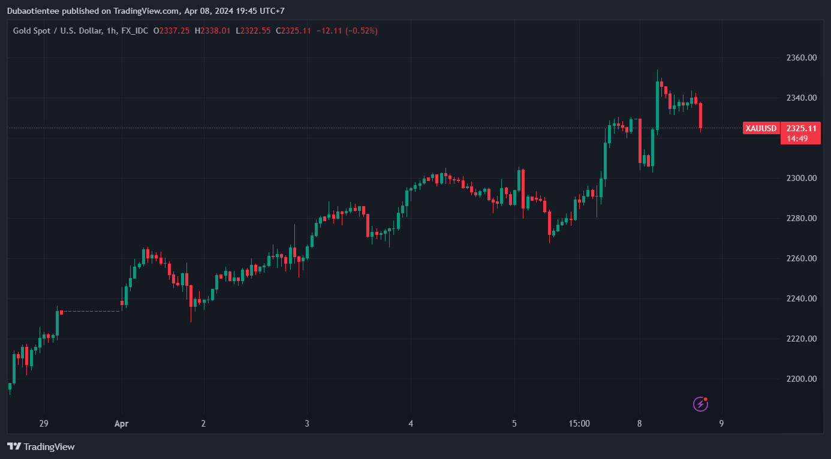
Task: Click the red XAUUSD symbol label
Action: coord(761,128)
